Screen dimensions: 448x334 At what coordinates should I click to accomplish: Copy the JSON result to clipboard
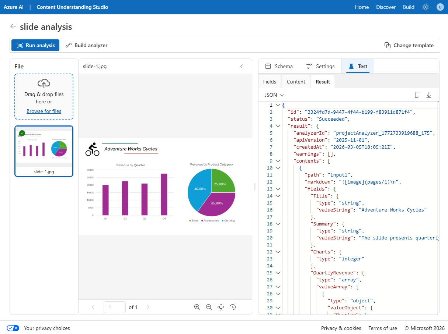point(417,95)
